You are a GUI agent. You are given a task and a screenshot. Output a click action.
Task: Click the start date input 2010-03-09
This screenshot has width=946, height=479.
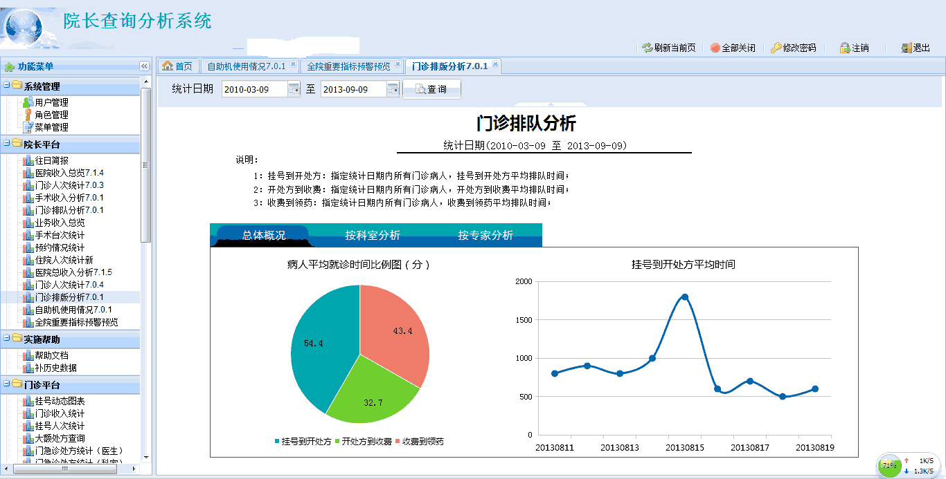[x=254, y=89]
